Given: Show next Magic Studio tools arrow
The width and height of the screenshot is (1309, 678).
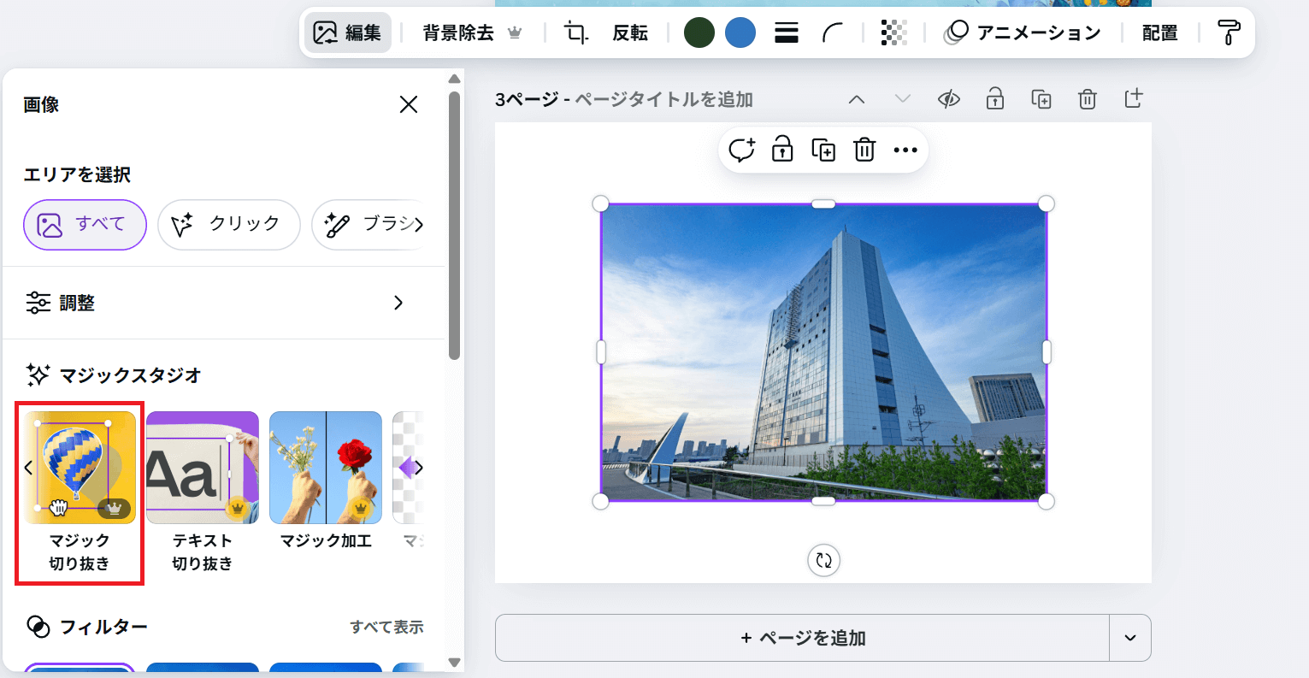Looking at the screenshot, I should point(419,468).
